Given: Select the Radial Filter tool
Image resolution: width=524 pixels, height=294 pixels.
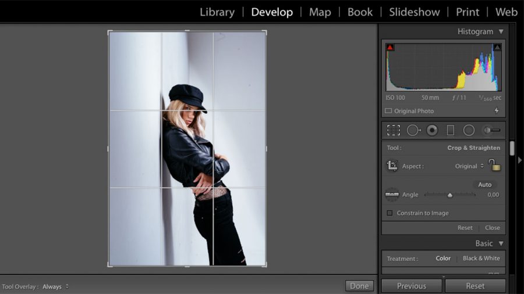Looking at the screenshot, I should (x=469, y=130).
